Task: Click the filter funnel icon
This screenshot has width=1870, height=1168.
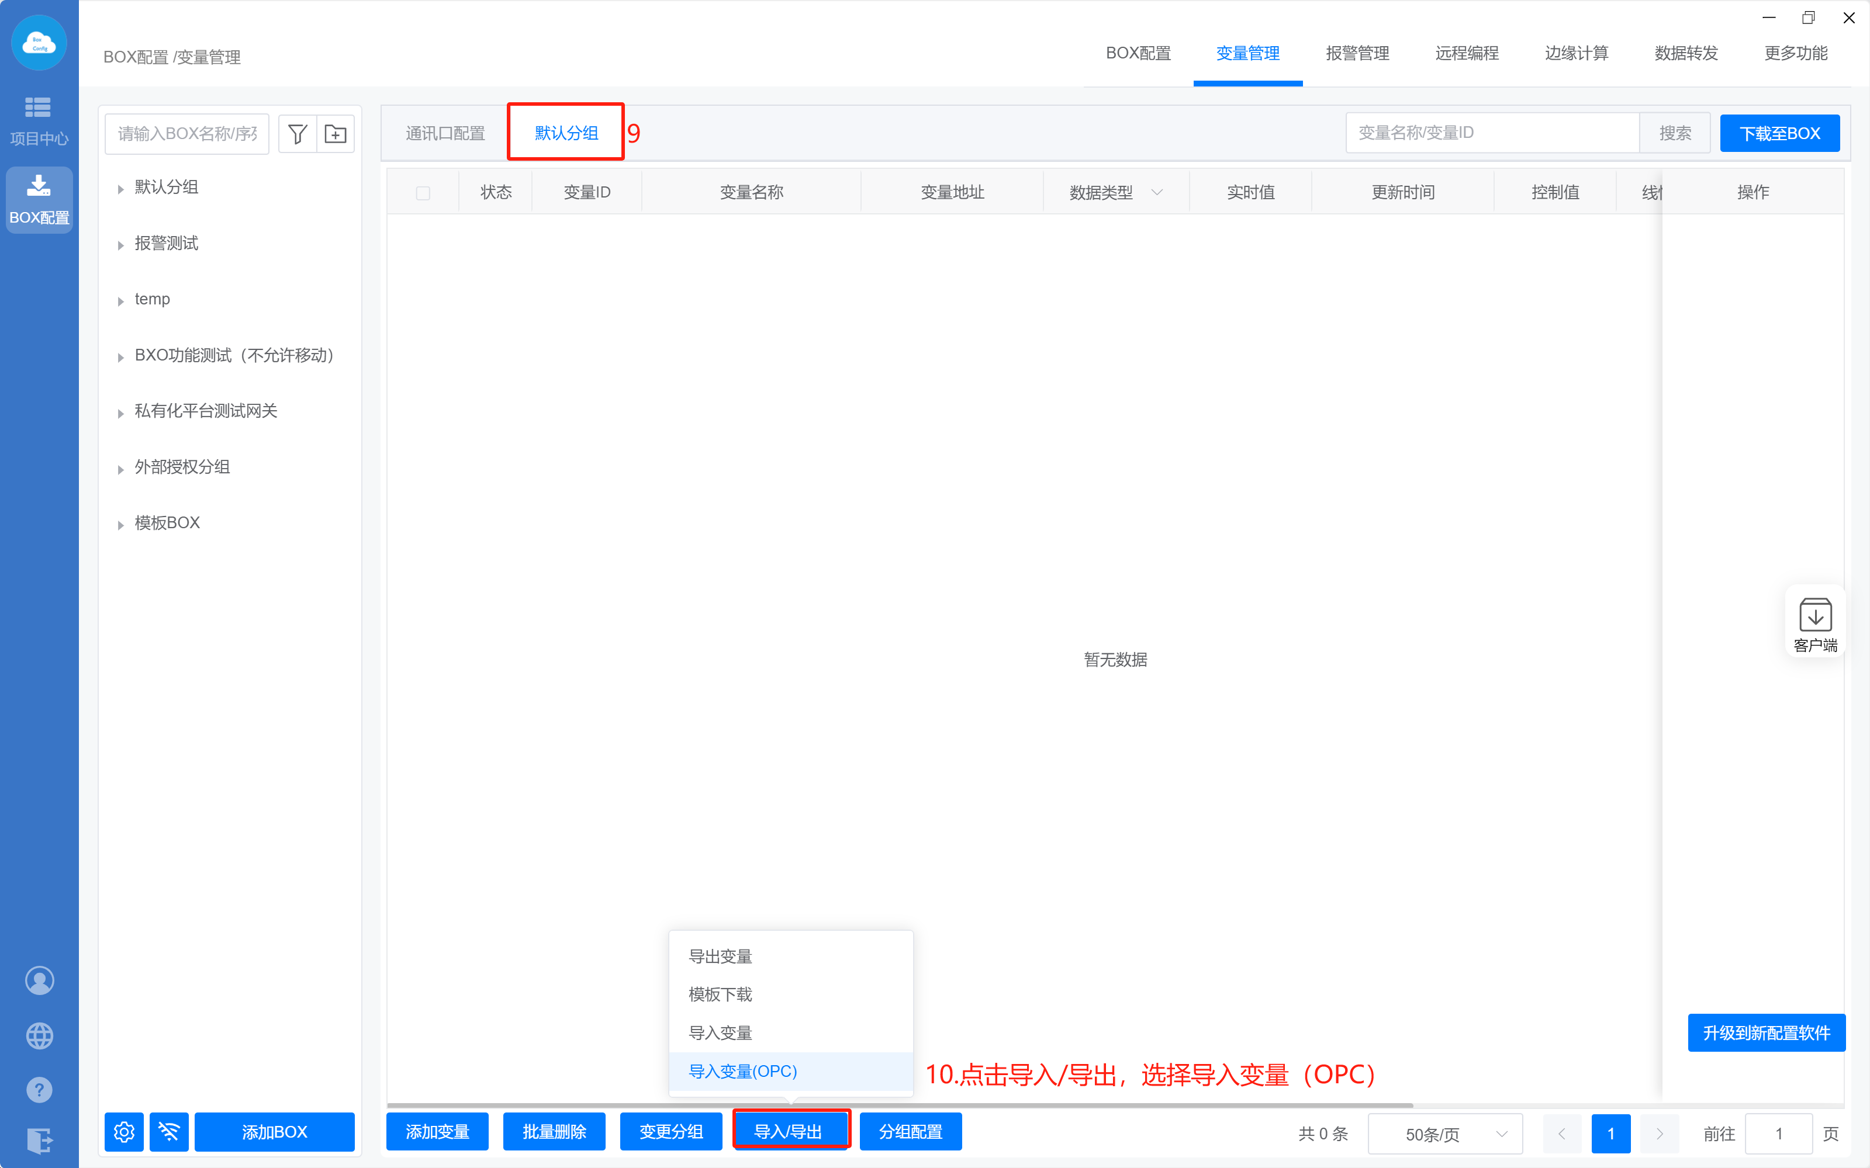Action: click(297, 134)
